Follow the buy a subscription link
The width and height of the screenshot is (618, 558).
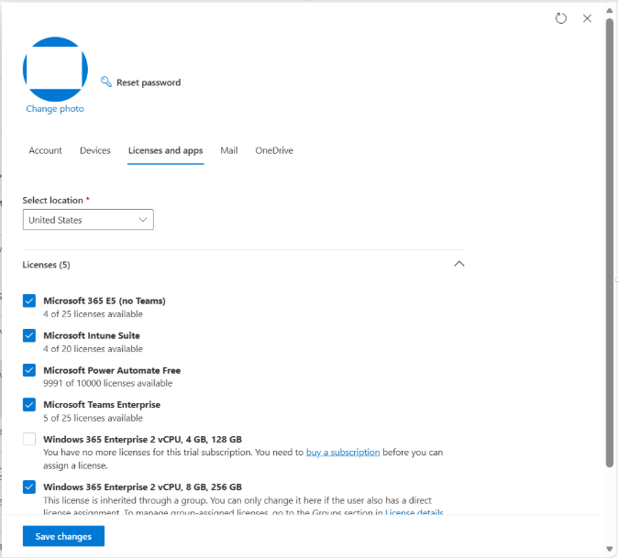(x=343, y=453)
